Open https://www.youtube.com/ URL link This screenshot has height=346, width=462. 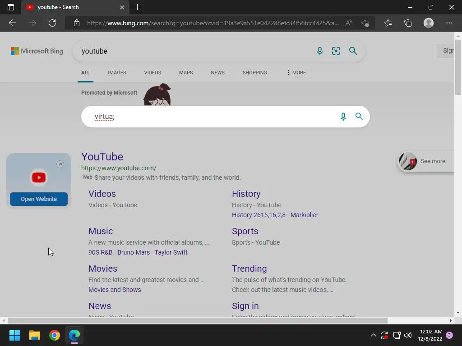coord(119,168)
